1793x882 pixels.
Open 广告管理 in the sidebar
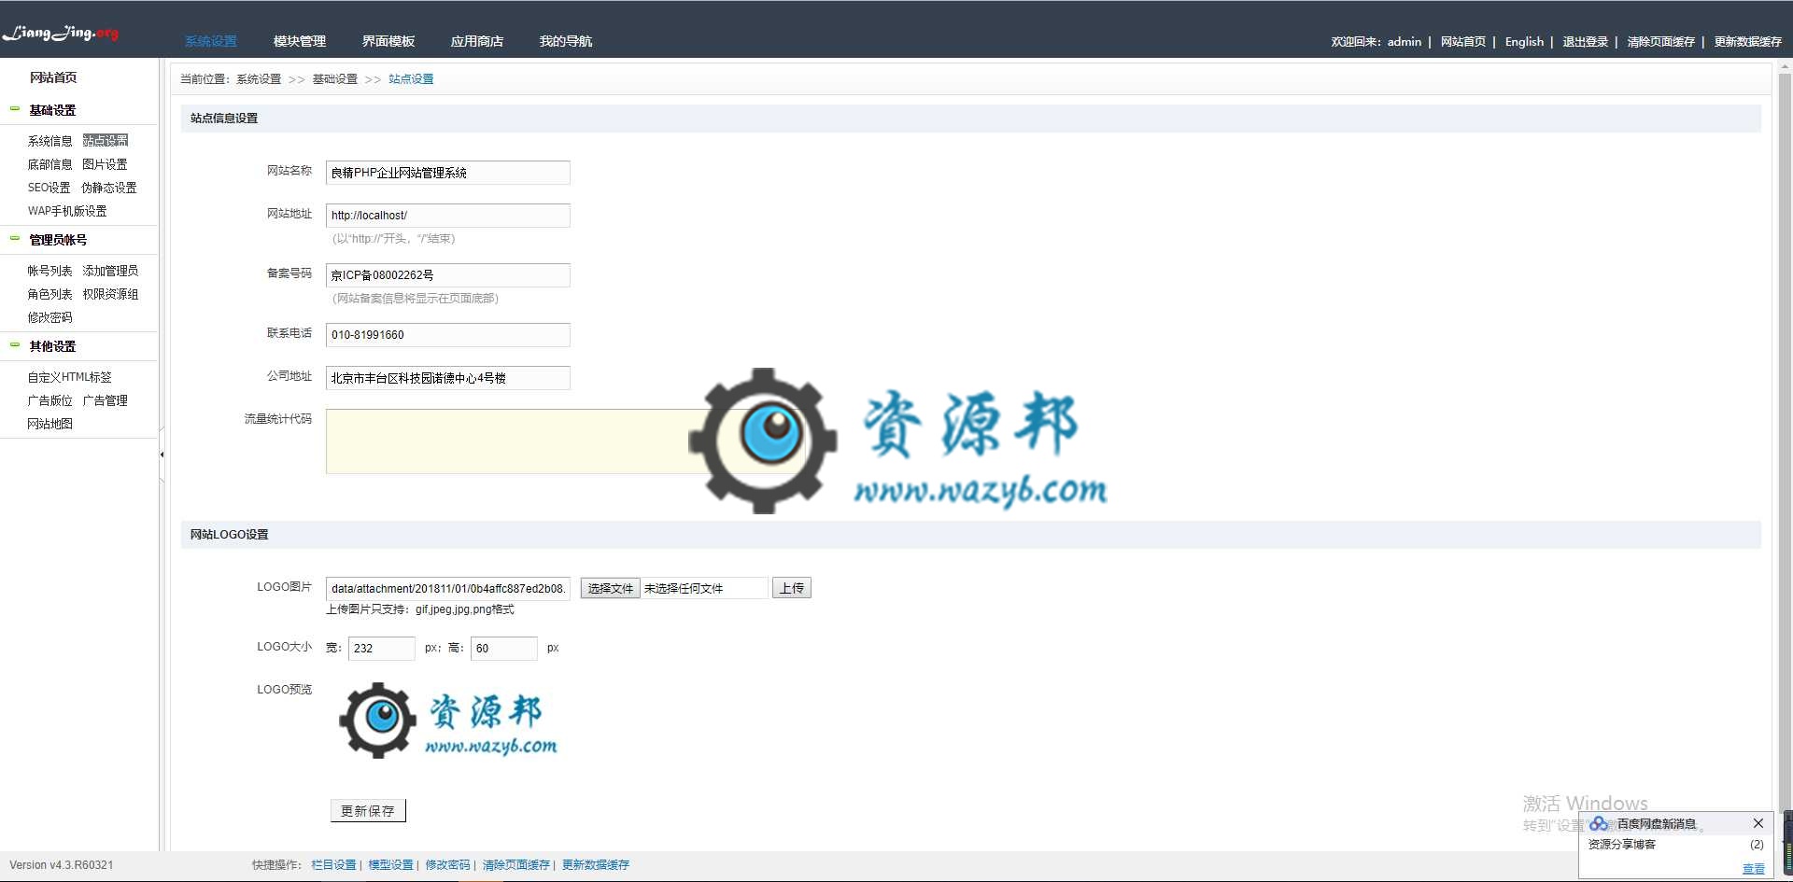(105, 400)
